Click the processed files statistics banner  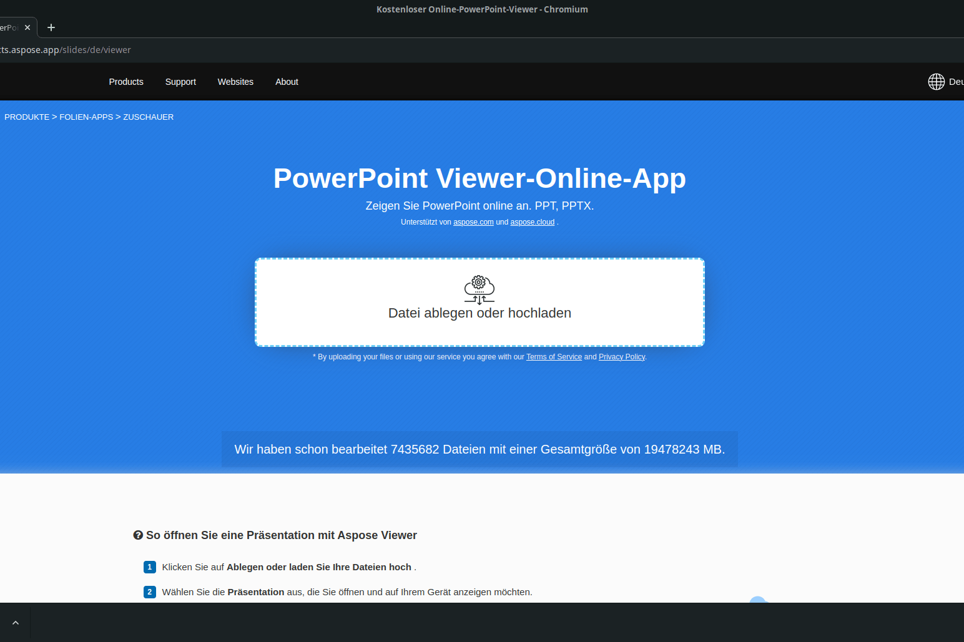coord(480,449)
